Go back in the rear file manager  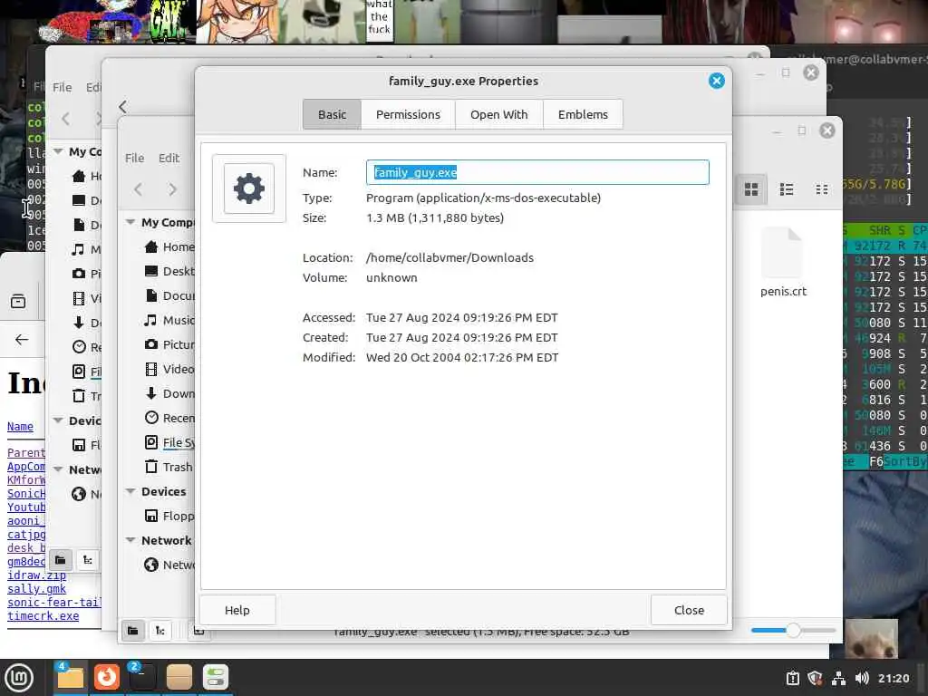coord(65,119)
